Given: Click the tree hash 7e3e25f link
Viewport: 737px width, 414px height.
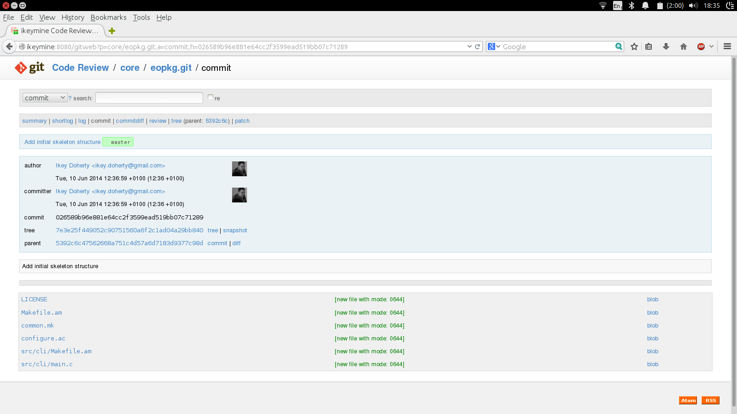Looking at the screenshot, I should click(x=129, y=230).
